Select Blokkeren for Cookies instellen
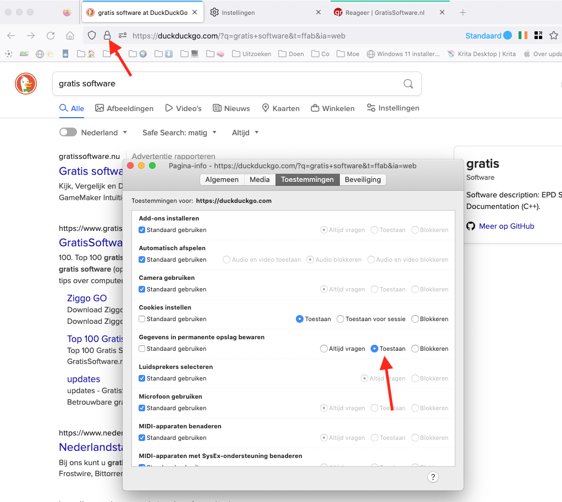Viewport: 562px width, 502px height. (415, 319)
